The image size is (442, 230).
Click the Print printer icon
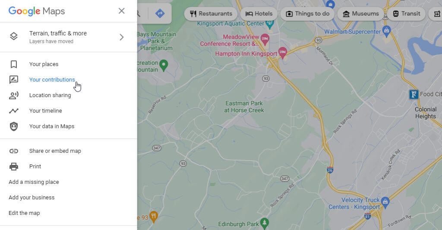[x=13, y=167]
